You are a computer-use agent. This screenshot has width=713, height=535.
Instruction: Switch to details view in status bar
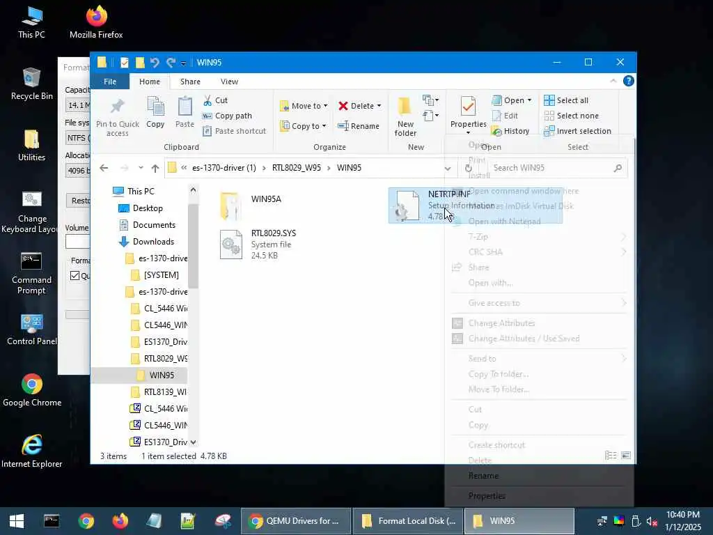coord(611,456)
